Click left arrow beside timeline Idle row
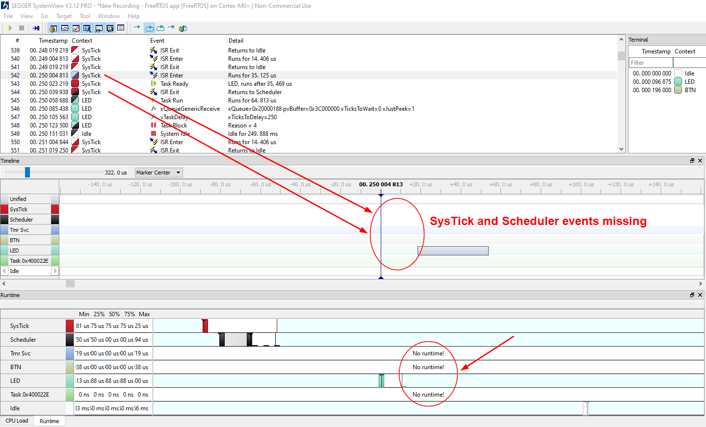The image size is (706, 427). tap(4, 271)
